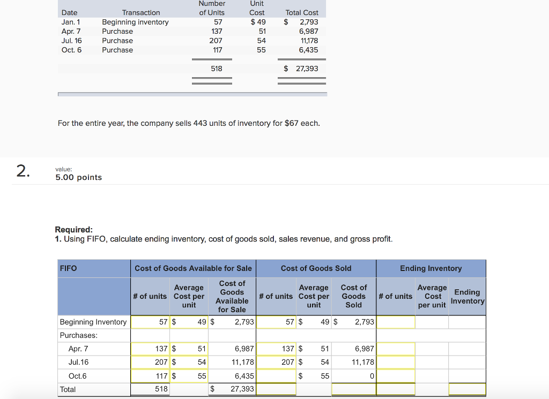Select the Oct.6 Ending Inventory units cell

(x=396, y=375)
